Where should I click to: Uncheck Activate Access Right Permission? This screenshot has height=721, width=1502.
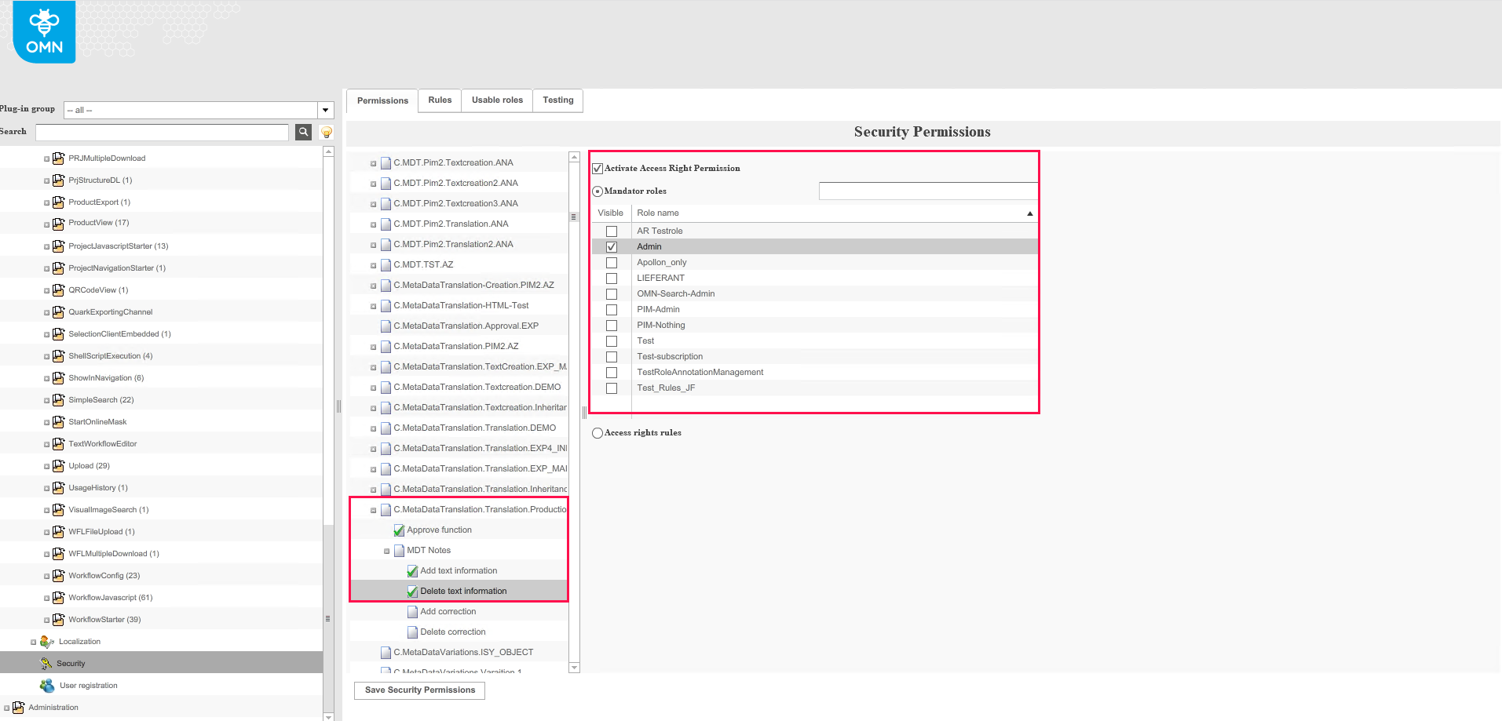(597, 167)
